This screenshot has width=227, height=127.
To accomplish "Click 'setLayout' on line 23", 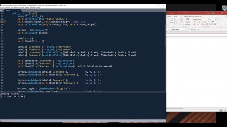I will click(x=31, y=33).
